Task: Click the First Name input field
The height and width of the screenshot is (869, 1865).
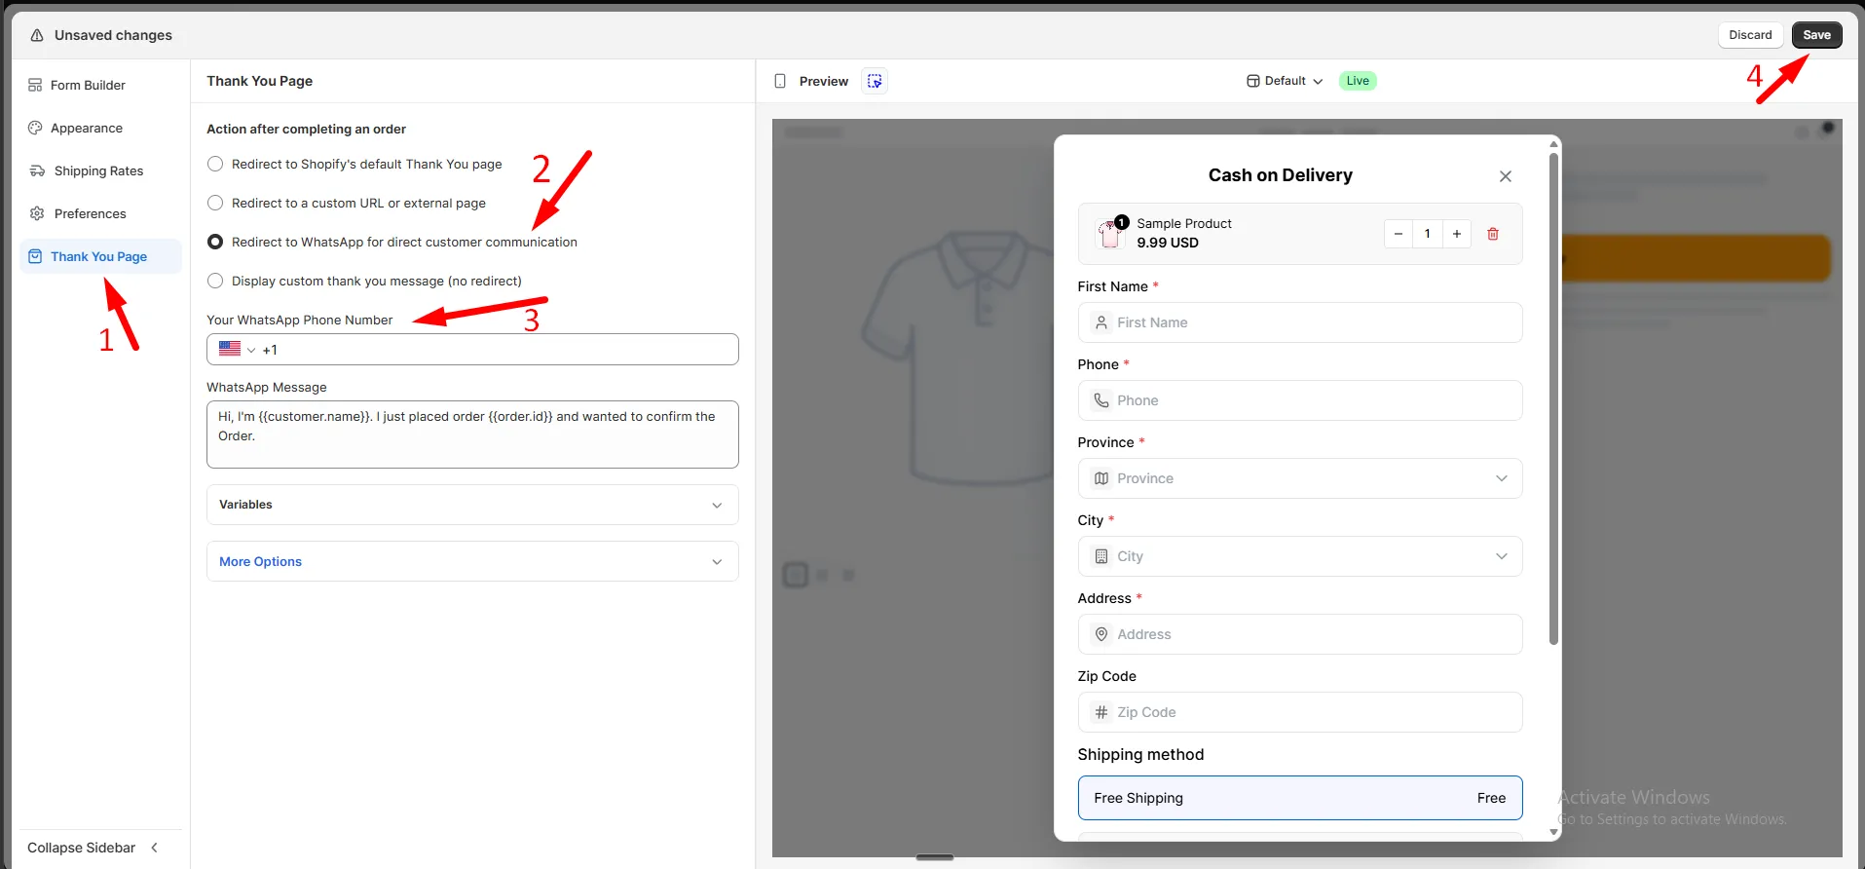Action: [1300, 322]
